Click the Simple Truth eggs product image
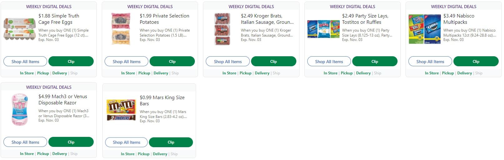The width and height of the screenshot is (504, 160). coord(19,29)
